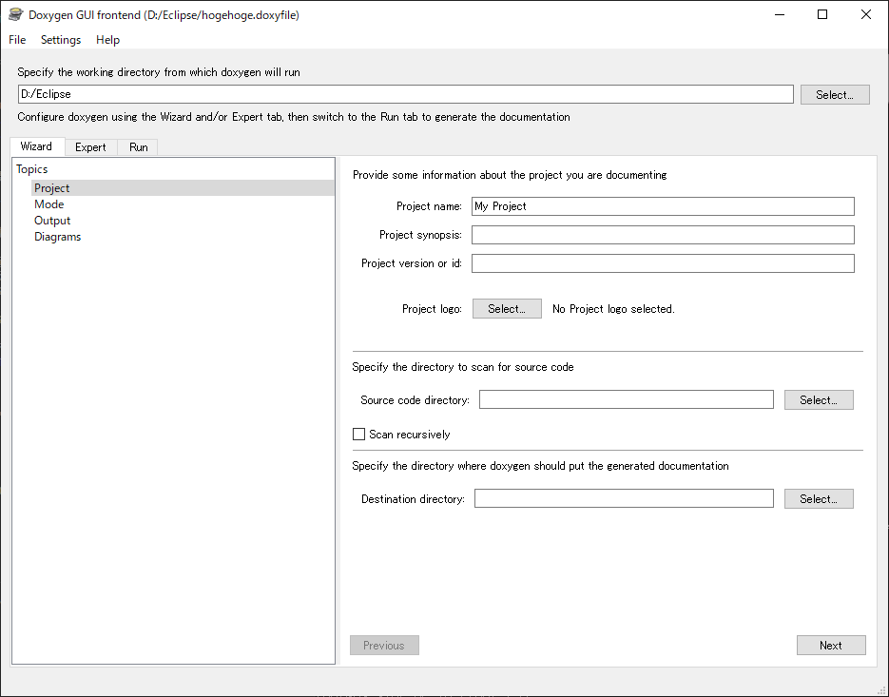Focus the Destination directory field
Viewport: 889px width, 697px height.
coord(624,498)
